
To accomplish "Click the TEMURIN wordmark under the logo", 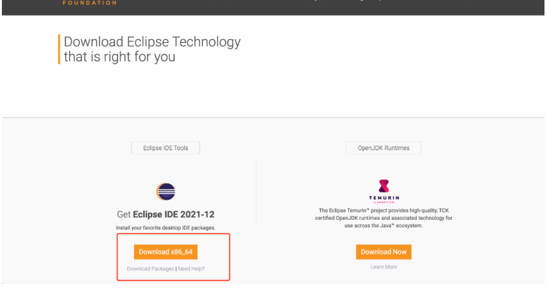I will click(384, 198).
